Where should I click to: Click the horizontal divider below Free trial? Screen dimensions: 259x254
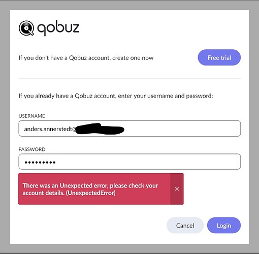pyautogui.click(x=129, y=79)
